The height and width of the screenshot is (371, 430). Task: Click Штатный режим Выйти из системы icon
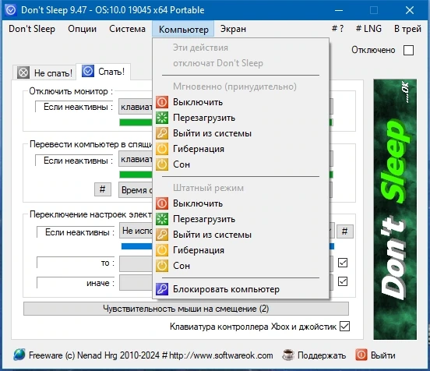tap(162, 235)
